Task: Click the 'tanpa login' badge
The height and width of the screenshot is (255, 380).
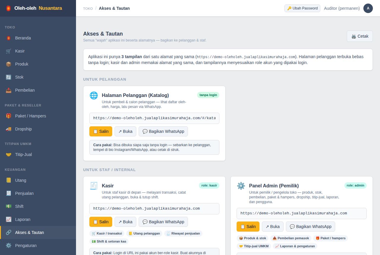Action: pos(208,95)
